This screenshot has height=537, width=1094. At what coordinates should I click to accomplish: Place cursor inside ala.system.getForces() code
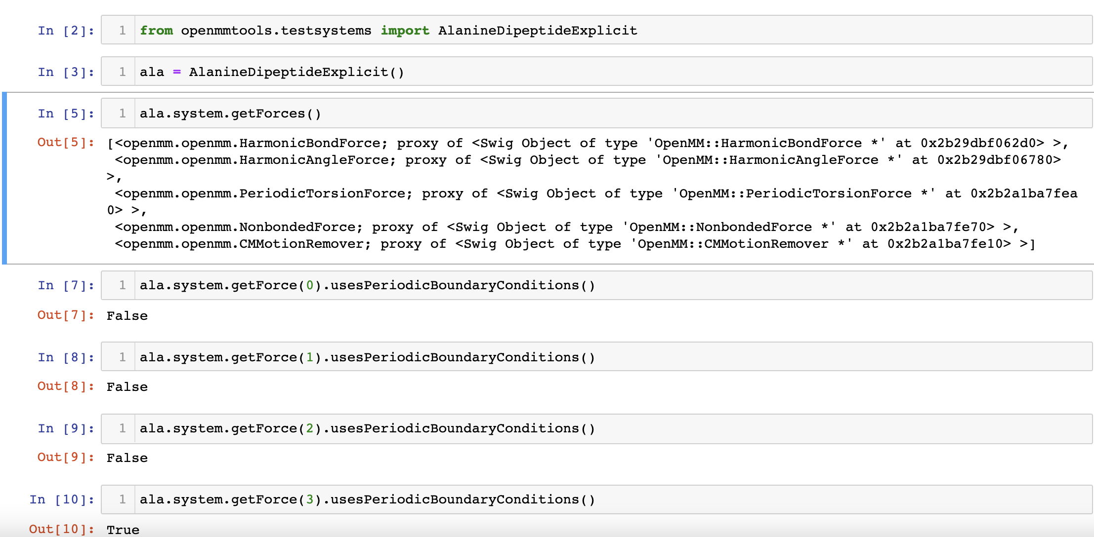point(230,113)
